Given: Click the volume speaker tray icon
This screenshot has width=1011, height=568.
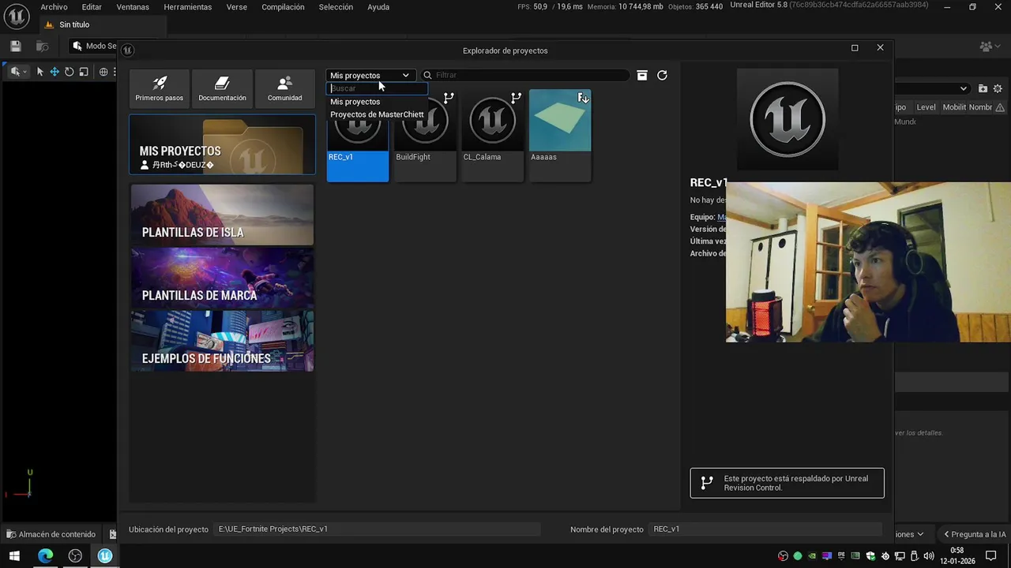Looking at the screenshot, I should coord(928,556).
